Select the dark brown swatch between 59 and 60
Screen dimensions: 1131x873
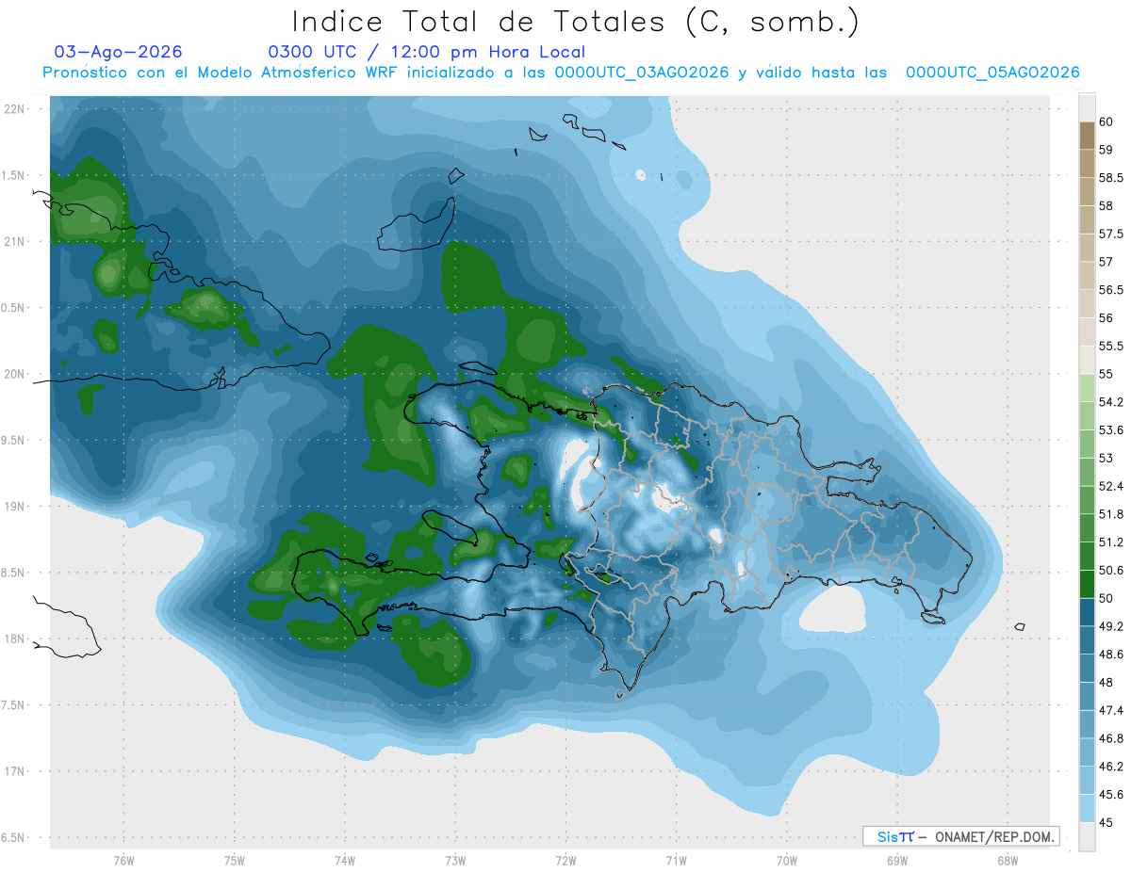(1087, 136)
